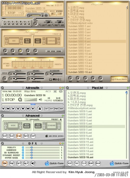This screenshot has width=130, height=178.
Task: Pause playback in the silver Adrenalin player
Action: (x=18, y=109)
